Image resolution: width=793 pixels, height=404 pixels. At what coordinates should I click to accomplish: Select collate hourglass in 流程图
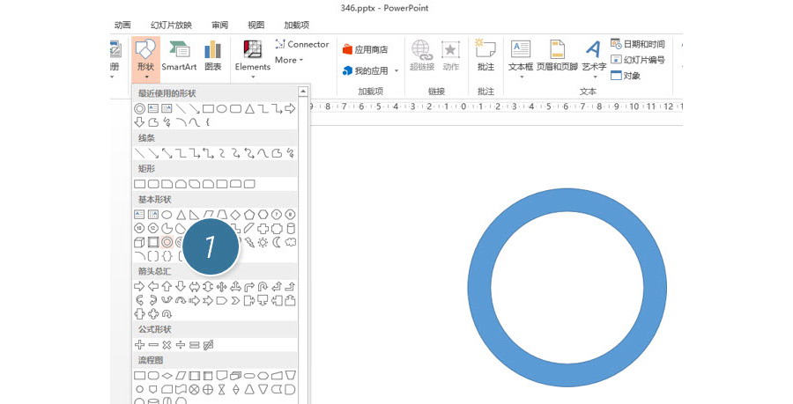coord(221,389)
